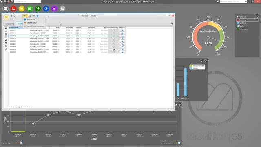Click the search magnifier in Prislista toolbar

point(15,16)
